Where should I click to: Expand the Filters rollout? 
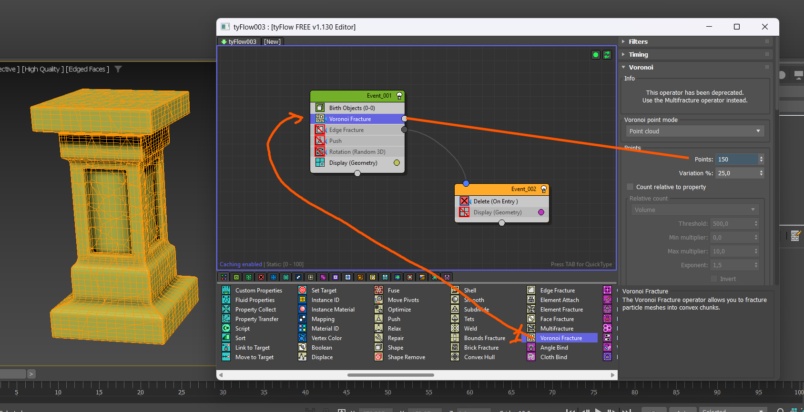638,42
